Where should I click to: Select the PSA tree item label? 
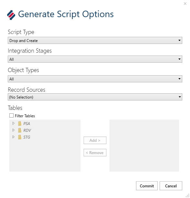click(x=26, y=124)
